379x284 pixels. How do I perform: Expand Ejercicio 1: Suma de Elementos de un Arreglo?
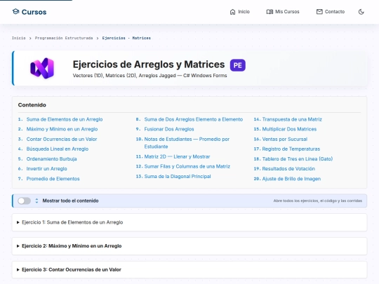189,222
